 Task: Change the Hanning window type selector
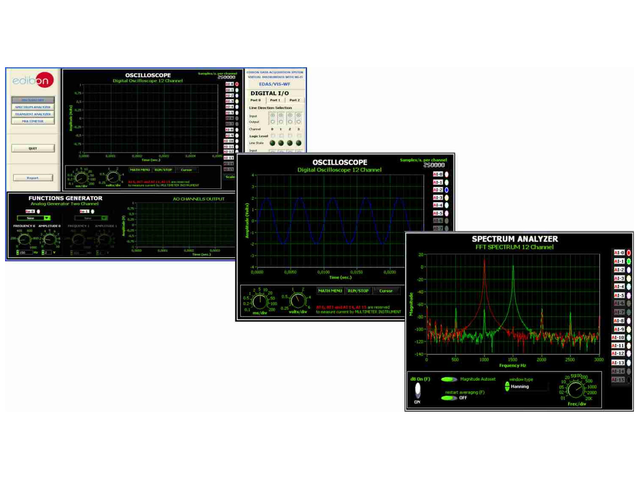(x=507, y=387)
